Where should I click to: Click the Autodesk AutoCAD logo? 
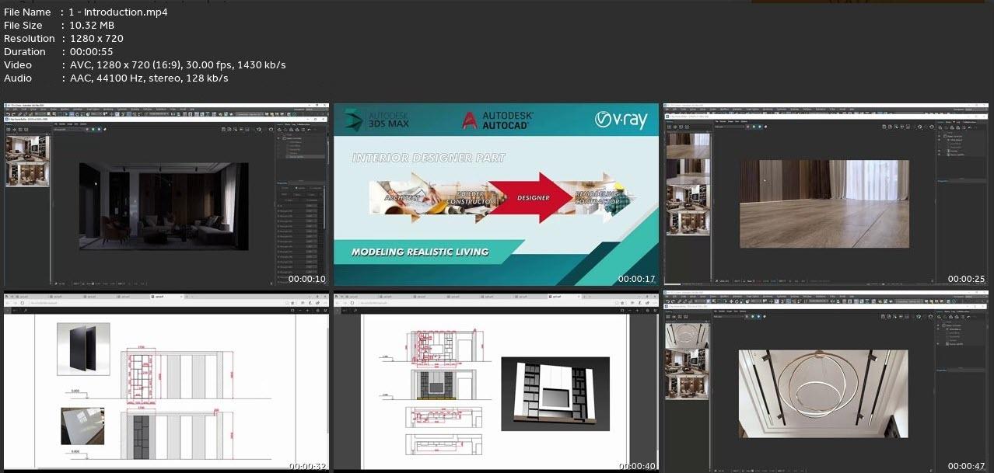coord(498,120)
